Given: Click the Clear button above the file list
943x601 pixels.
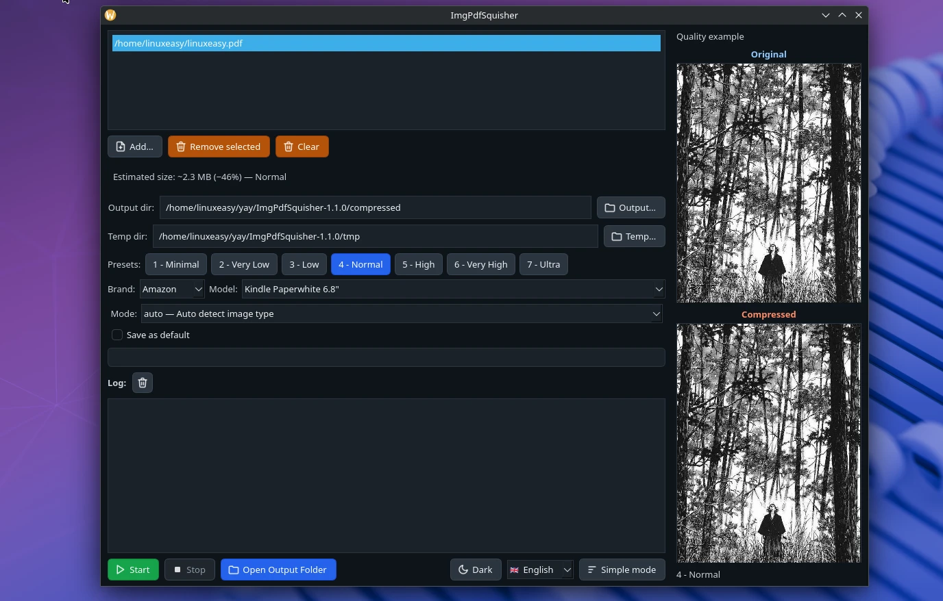Looking at the screenshot, I should click(302, 146).
